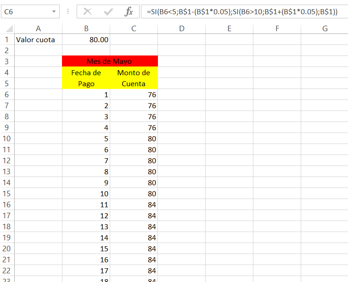Click cell B6 with value 1
This screenshot has height=282, width=348.
coord(86,94)
